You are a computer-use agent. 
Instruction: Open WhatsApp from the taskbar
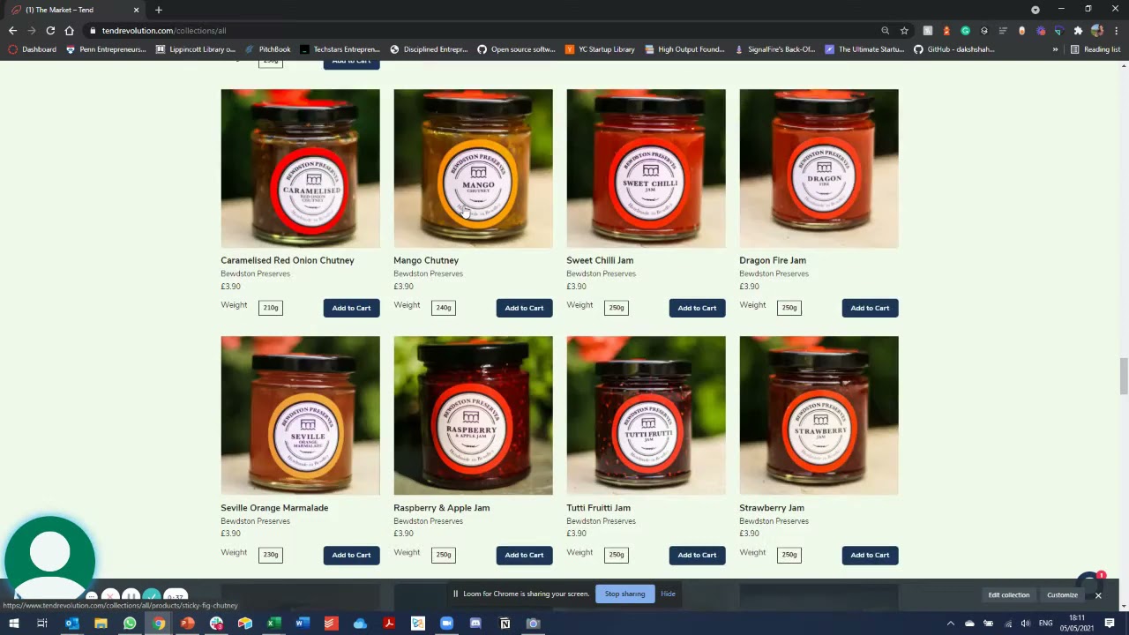[130, 624]
